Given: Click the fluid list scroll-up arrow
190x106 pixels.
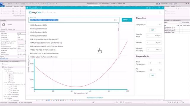Looking at the screenshot, I should tap(118, 24).
